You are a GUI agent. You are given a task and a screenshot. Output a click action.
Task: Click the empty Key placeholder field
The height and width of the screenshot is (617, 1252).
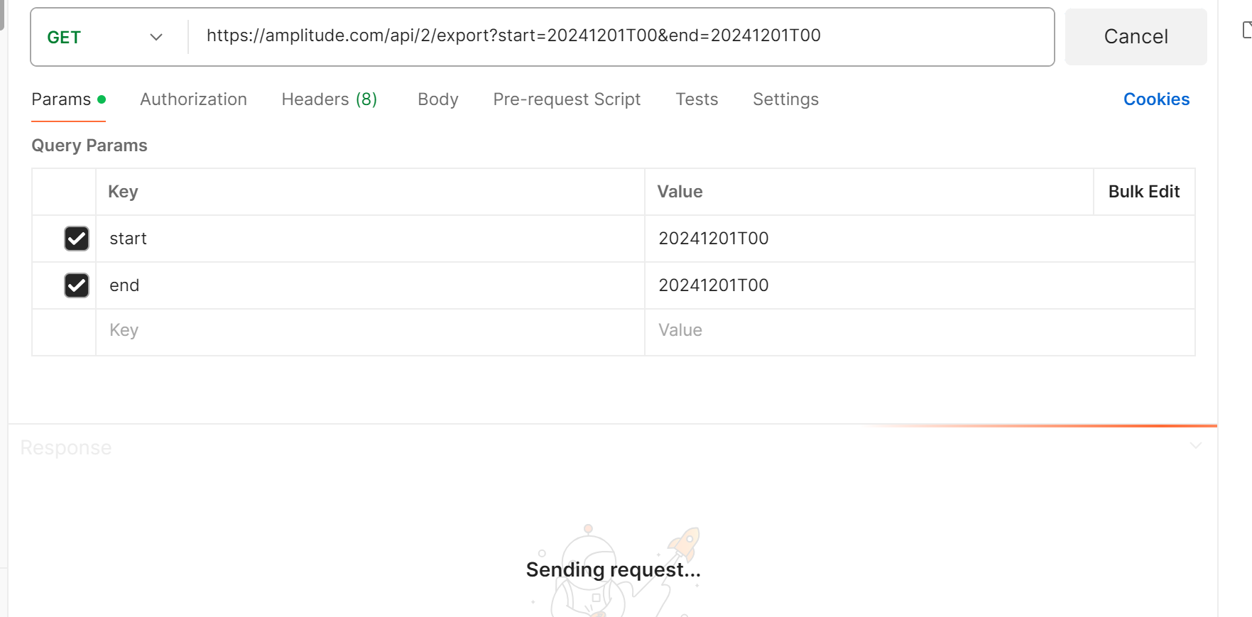[x=370, y=331]
